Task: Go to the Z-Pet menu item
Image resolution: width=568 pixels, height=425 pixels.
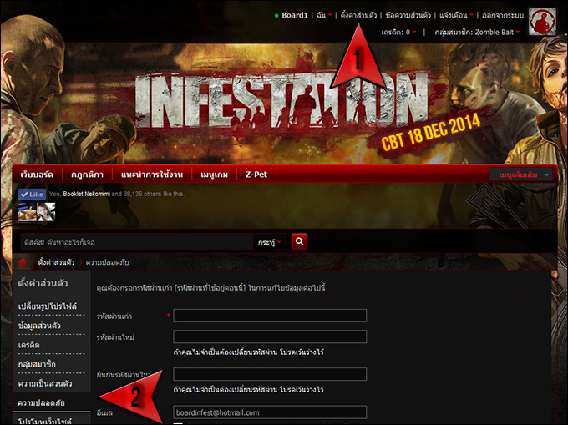Action: point(256,175)
